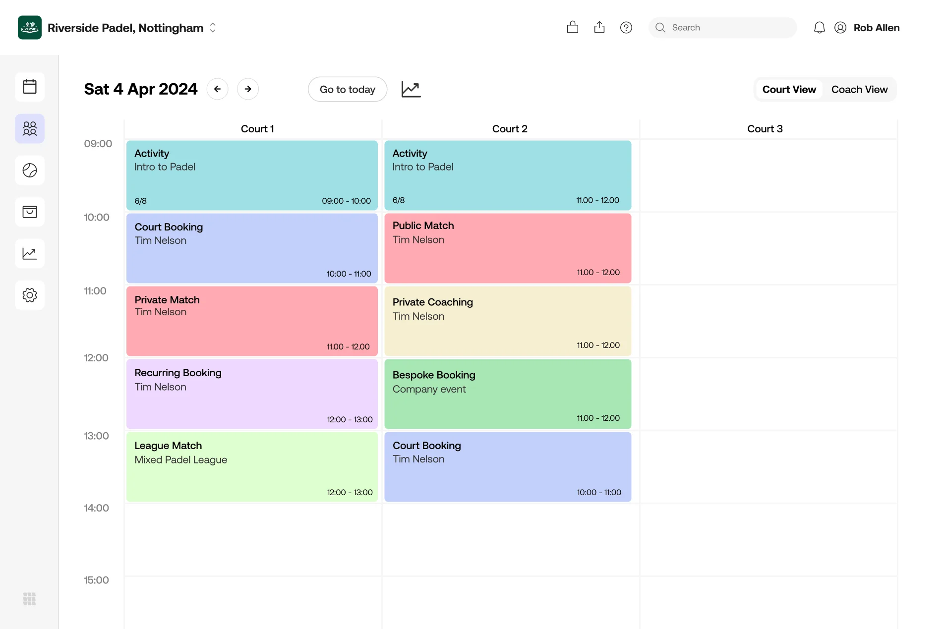The height and width of the screenshot is (629, 947).
Task: Select the members sidebar icon
Action: click(30, 128)
